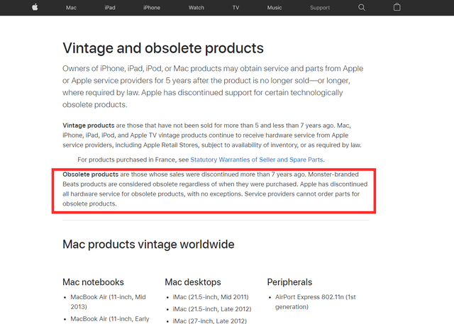Open search with the magnifying glass icon

tap(362, 7)
